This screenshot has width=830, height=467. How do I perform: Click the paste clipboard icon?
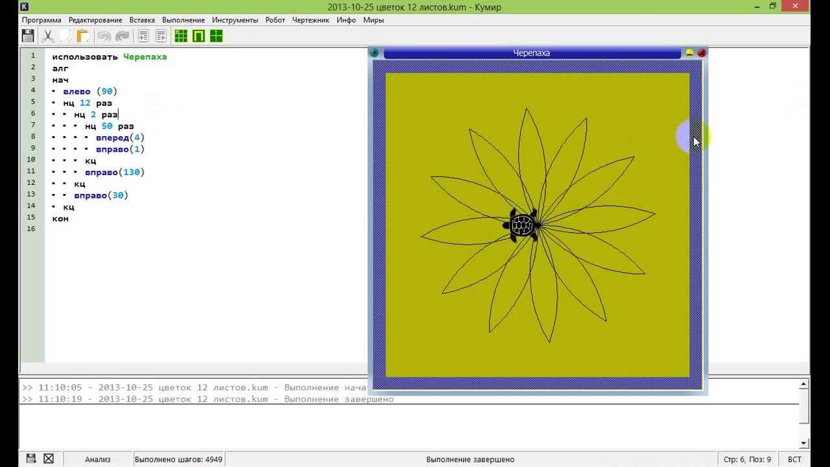click(82, 36)
